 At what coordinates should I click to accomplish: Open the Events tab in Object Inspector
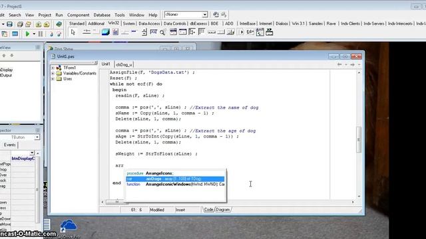[x=9, y=145]
